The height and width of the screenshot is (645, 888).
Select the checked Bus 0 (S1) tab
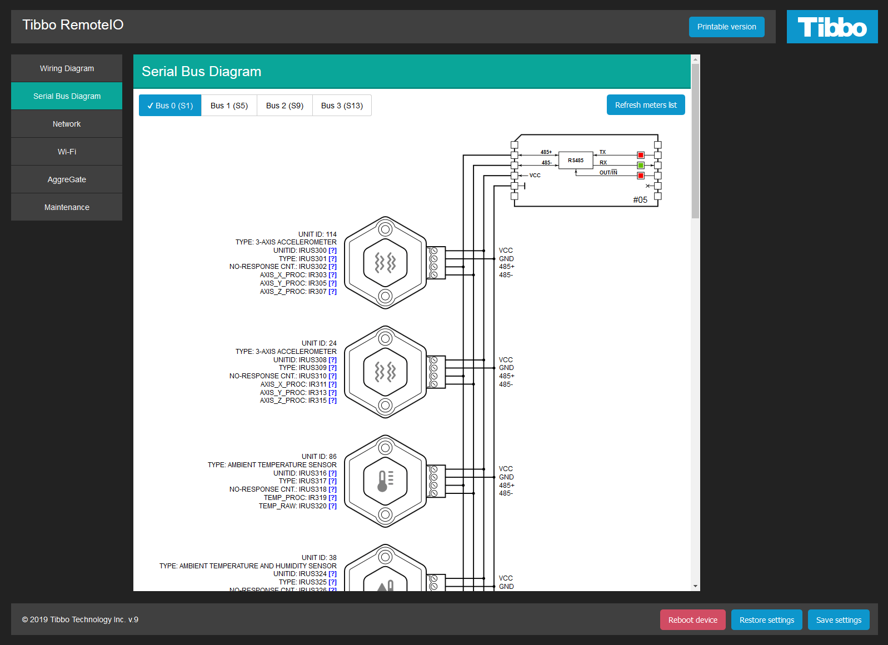(170, 106)
